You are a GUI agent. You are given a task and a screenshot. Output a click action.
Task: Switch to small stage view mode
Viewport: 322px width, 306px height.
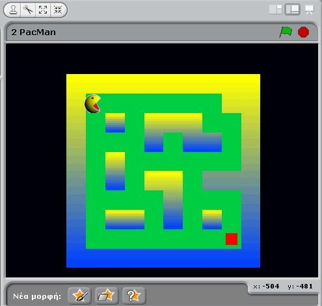pyautogui.click(x=275, y=10)
